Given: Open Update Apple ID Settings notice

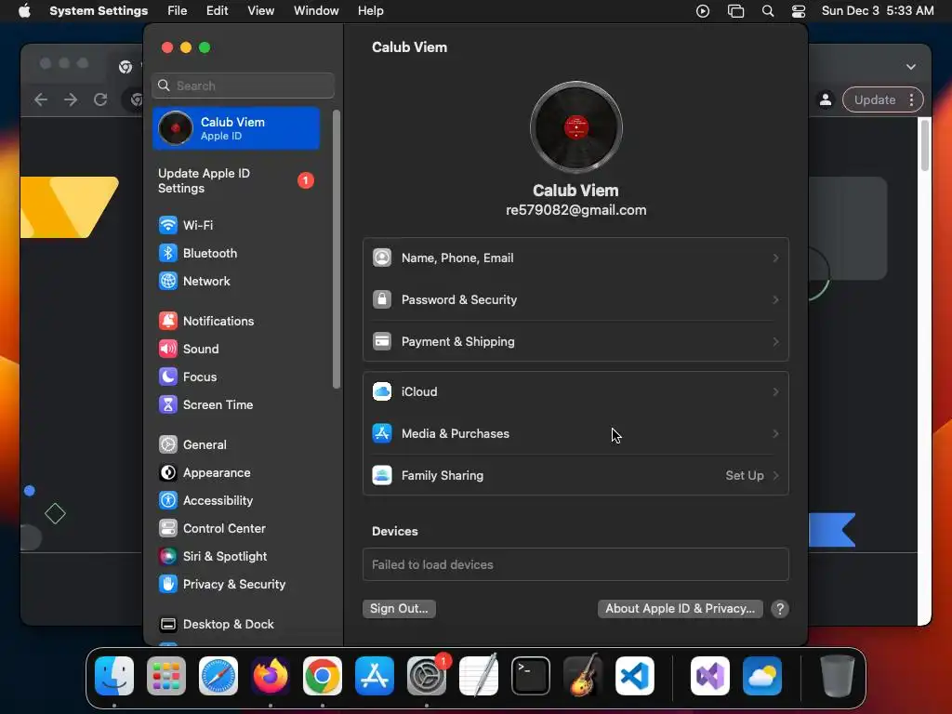Looking at the screenshot, I should pos(236,181).
